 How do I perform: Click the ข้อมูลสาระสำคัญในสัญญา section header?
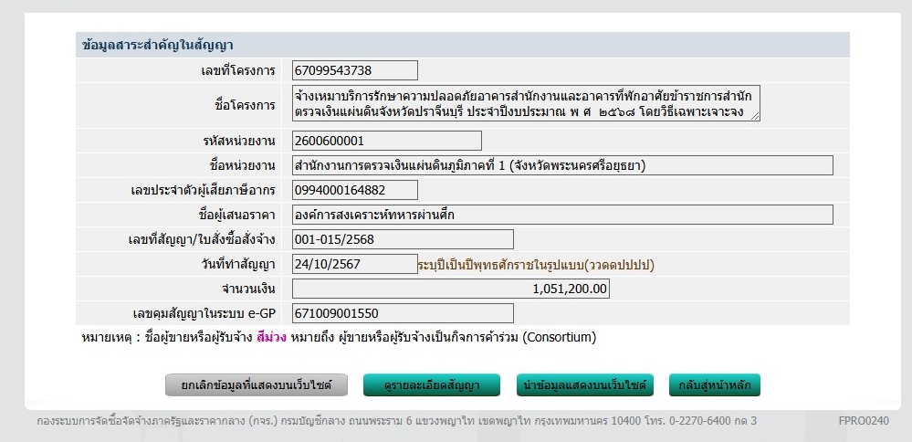click(160, 45)
